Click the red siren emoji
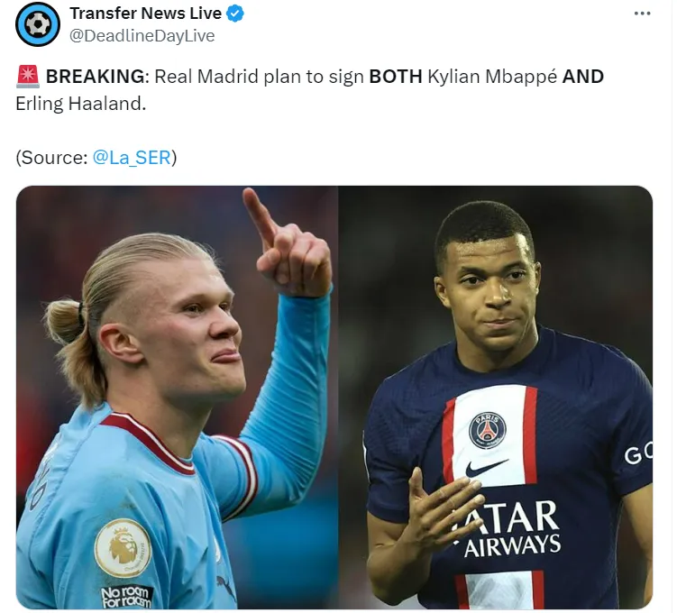The image size is (677, 613). (28, 77)
